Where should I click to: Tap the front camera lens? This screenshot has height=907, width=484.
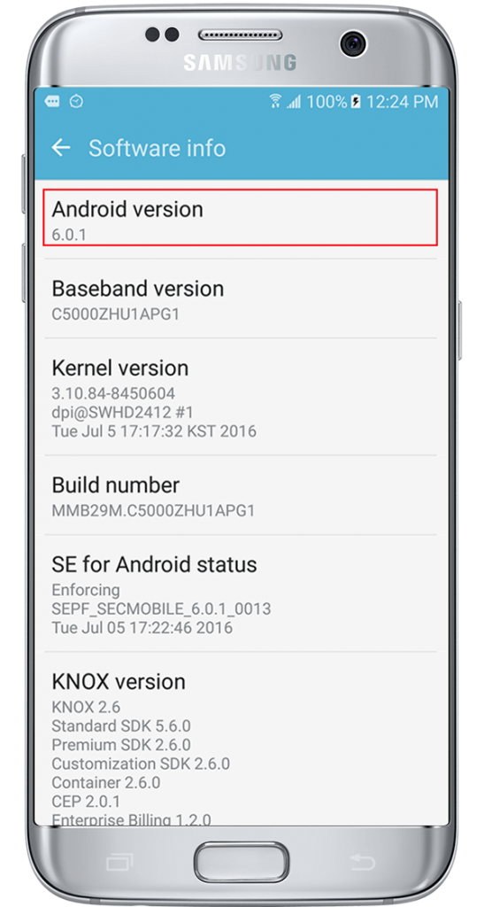[352, 43]
